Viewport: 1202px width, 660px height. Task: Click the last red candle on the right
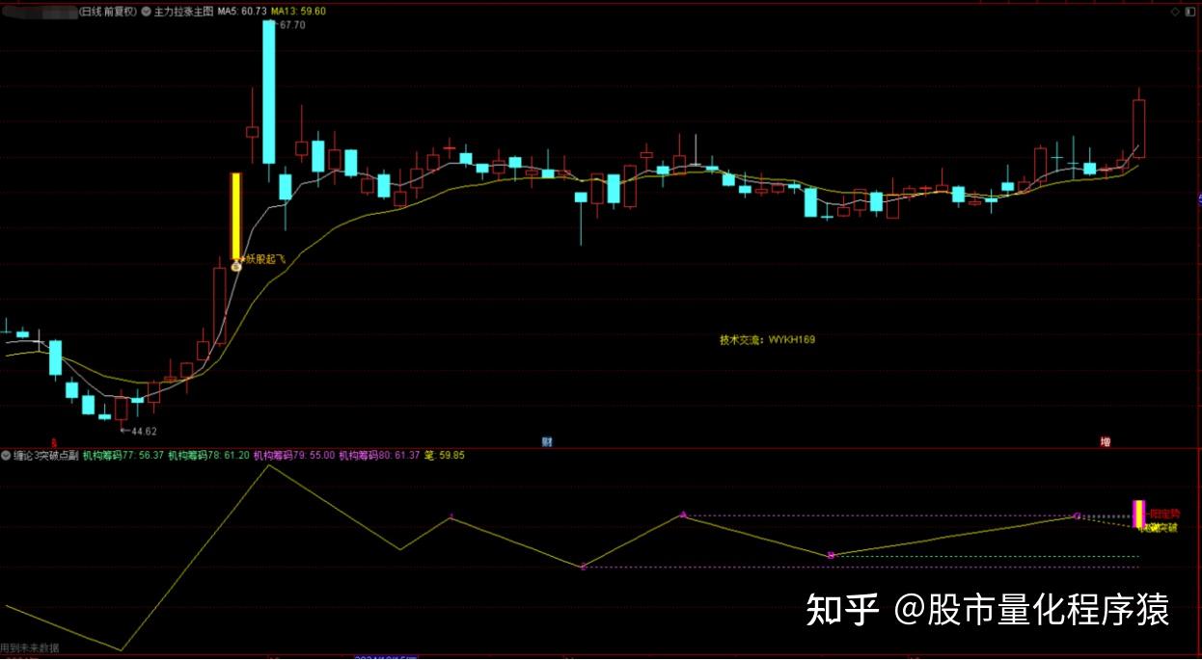pos(1138,128)
